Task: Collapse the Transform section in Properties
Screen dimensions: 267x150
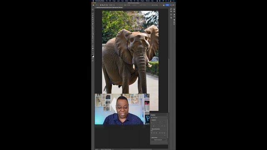Action: click(151, 120)
